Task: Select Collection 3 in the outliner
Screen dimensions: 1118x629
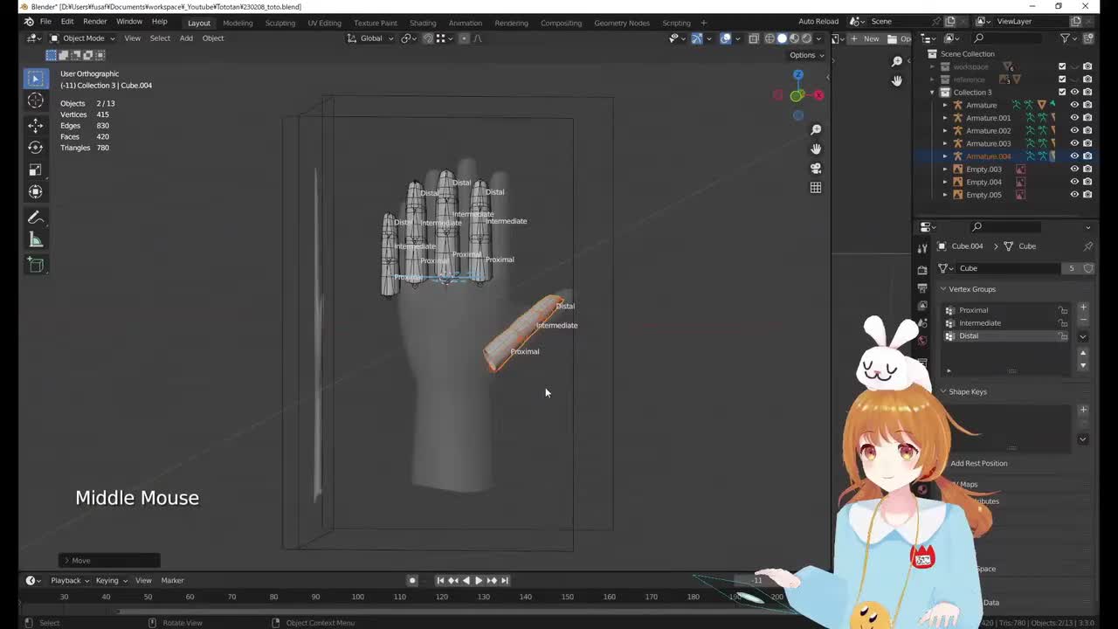Action: click(x=972, y=92)
